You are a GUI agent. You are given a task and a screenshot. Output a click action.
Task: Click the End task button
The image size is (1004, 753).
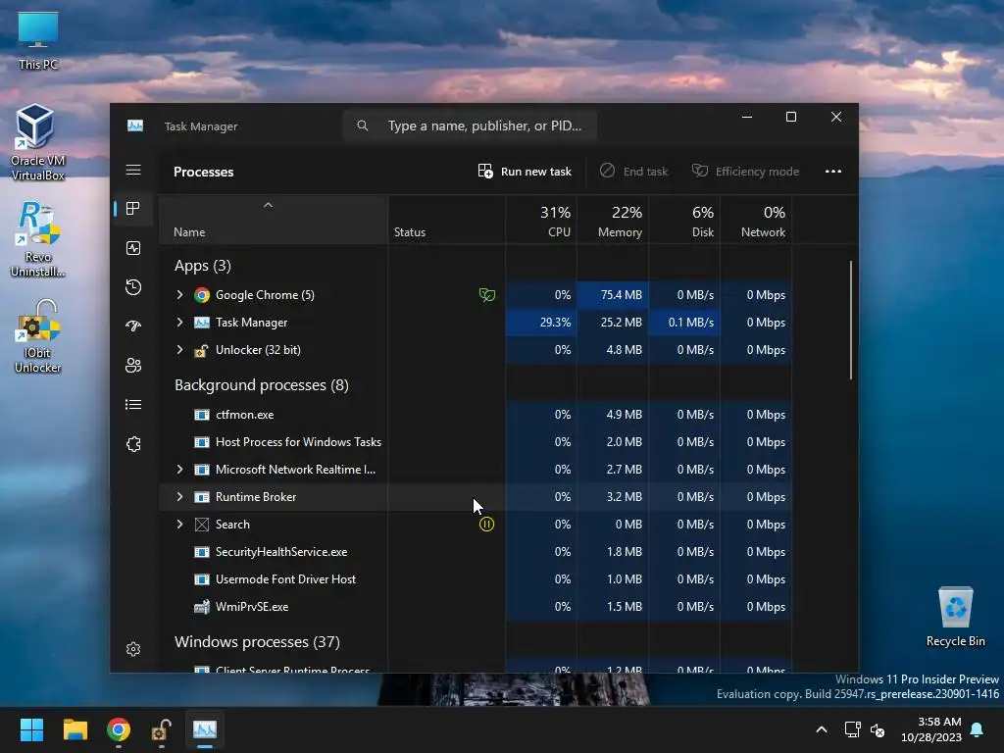(634, 172)
